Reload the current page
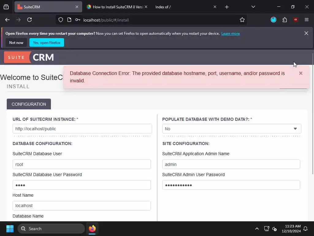This screenshot has width=314, height=236. coord(29,20)
